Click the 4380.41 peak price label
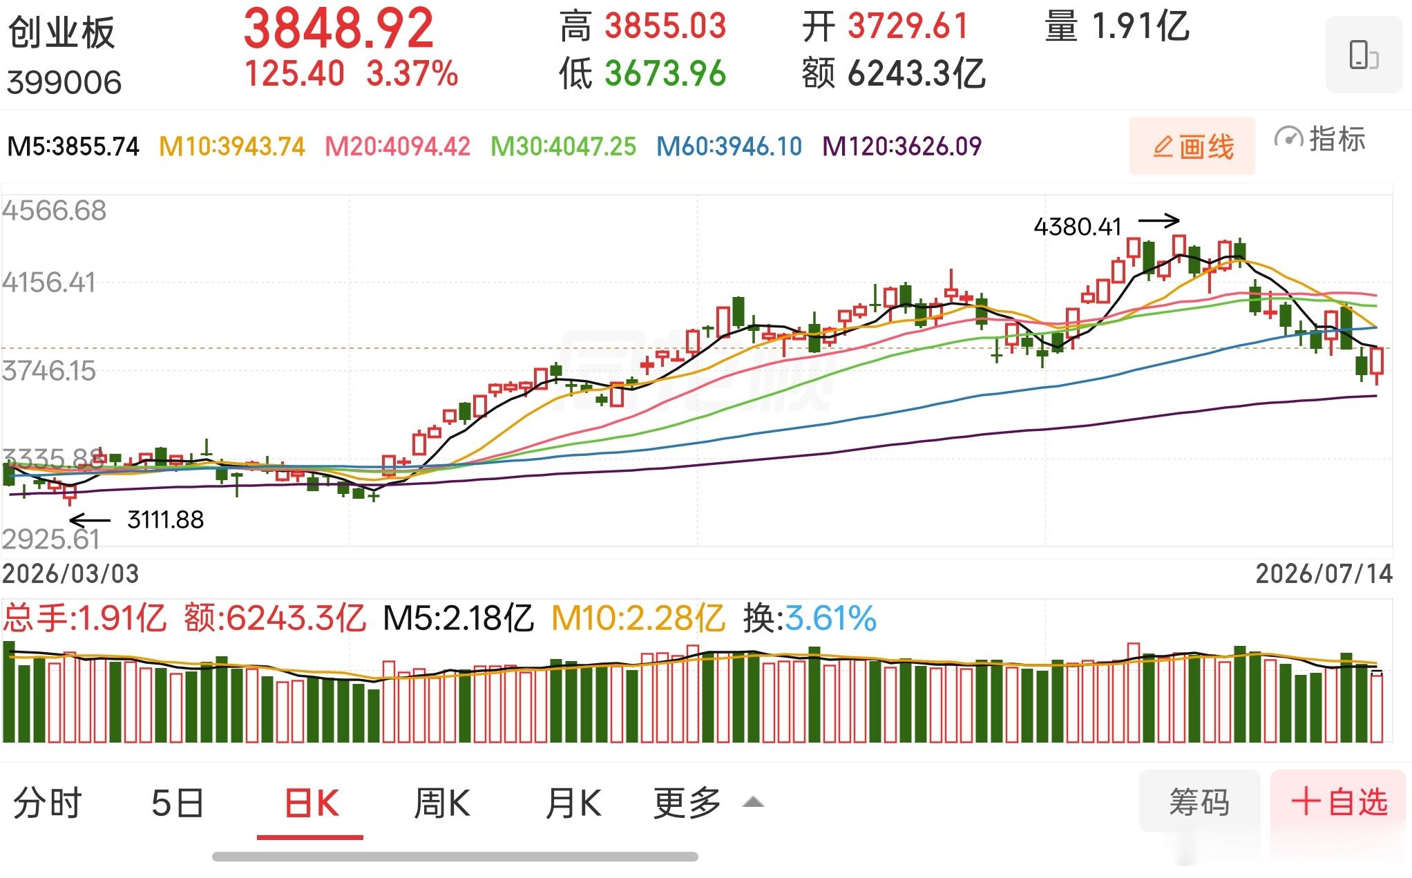The image size is (1412, 878). pos(1077,227)
